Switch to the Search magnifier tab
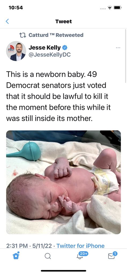127x274 pixels. (47, 256)
